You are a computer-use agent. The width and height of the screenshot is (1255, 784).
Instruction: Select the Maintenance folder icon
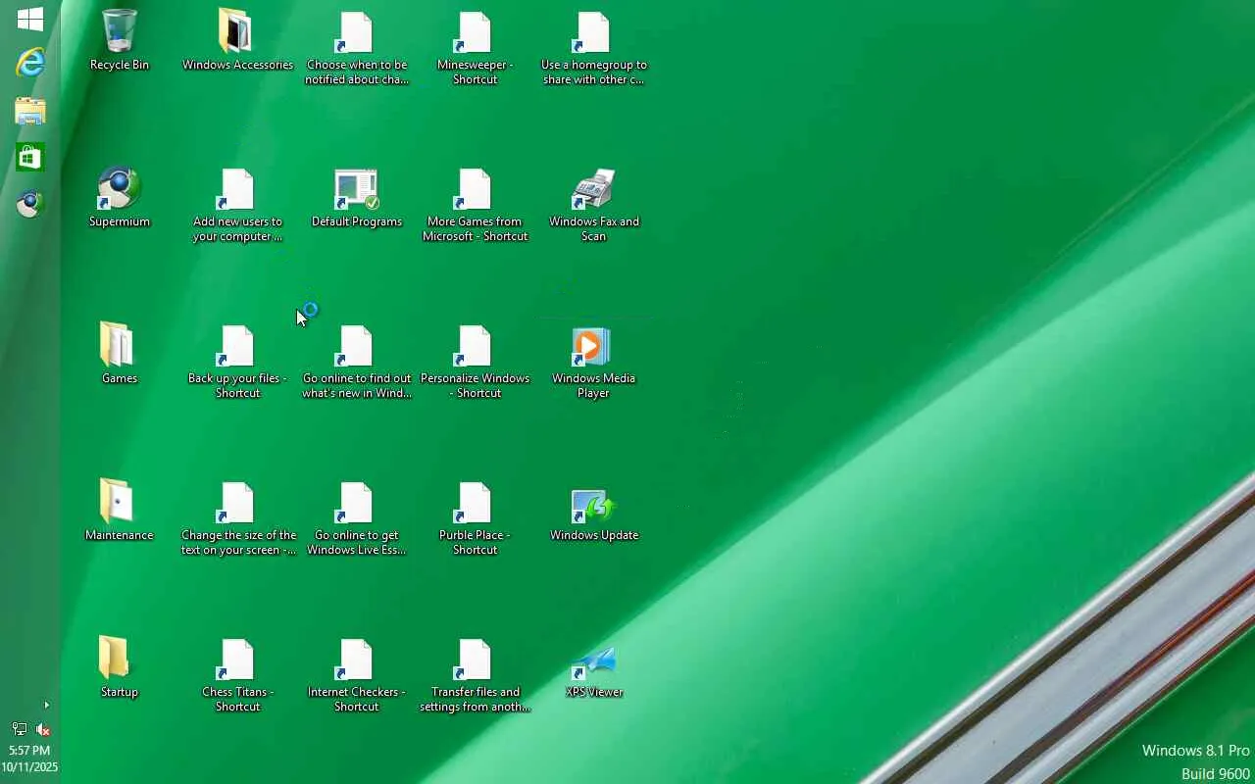(x=120, y=511)
